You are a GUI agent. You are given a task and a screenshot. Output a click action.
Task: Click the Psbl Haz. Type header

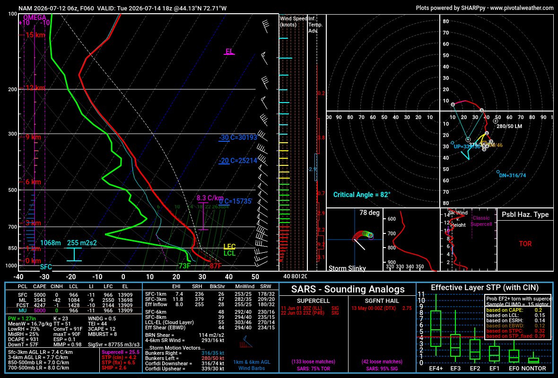pos(525,215)
